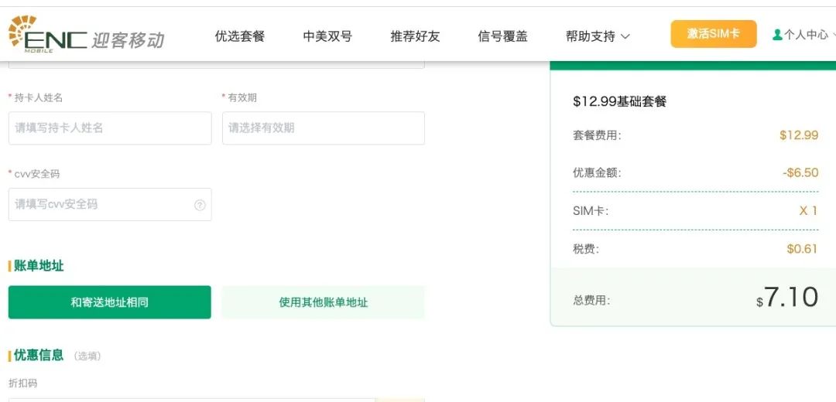This screenshot has height=402, width=836.
Task: Go to the 优选套餐 menu item
Action: pyautogui.click(x=240, y=36)
